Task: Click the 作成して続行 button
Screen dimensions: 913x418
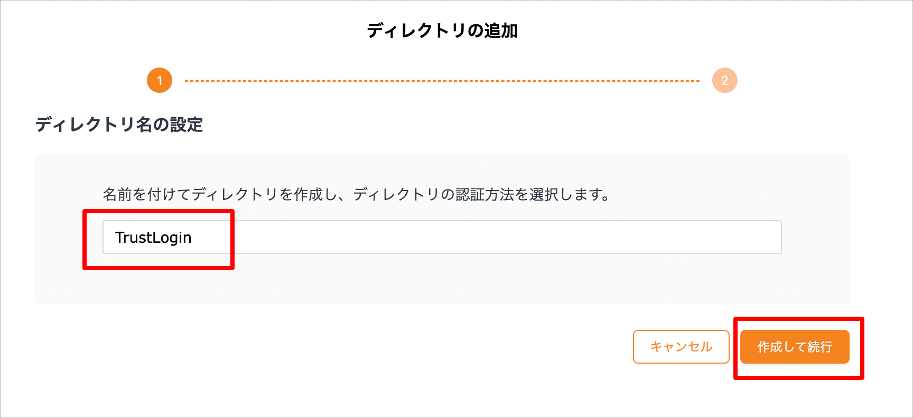Action: click(795, 347)
